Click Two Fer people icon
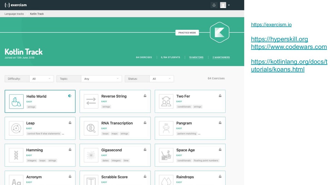This screenshot has width=330, height=185. point(166,101)
